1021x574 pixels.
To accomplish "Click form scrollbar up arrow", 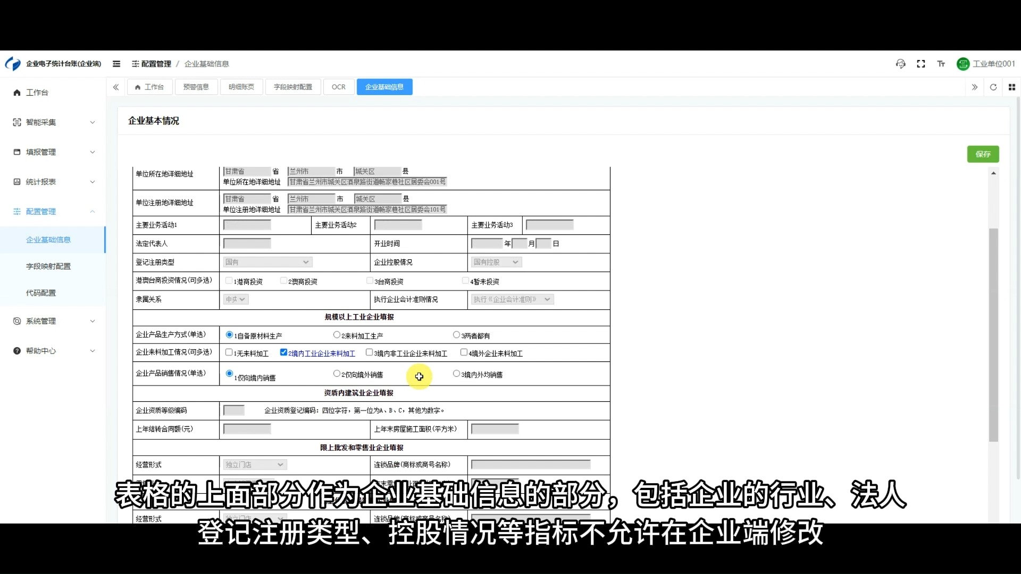I will click(x=993, y=173).
